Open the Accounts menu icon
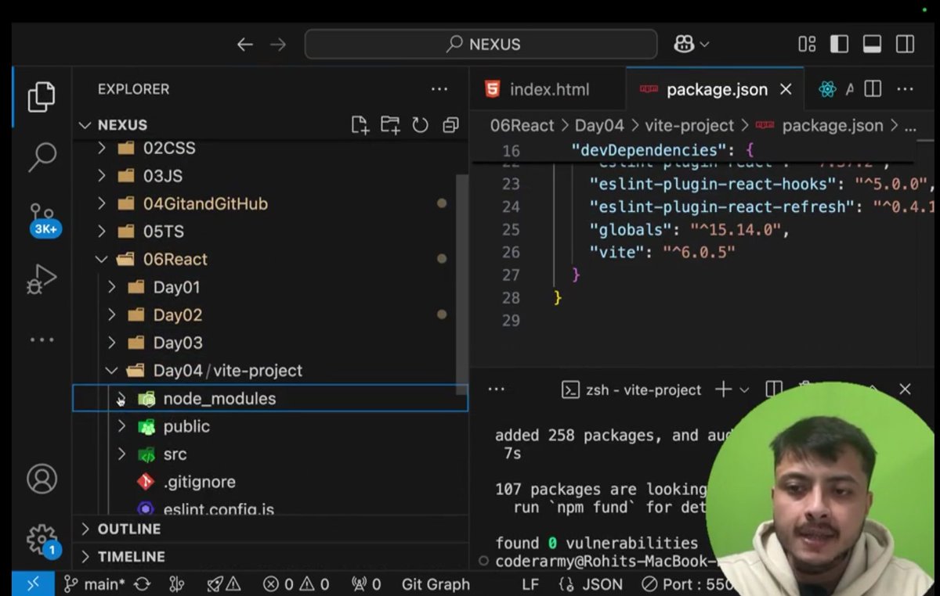 (x=42, y=478)
